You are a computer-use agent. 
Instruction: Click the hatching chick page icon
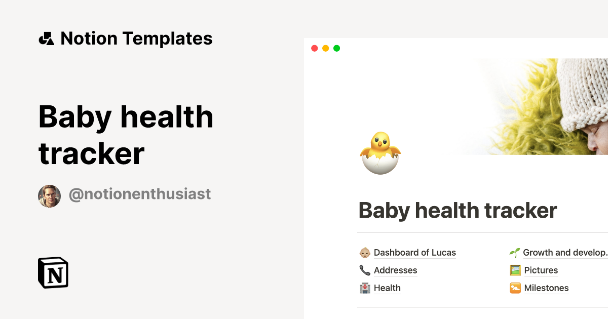click(x=380, y=153)
